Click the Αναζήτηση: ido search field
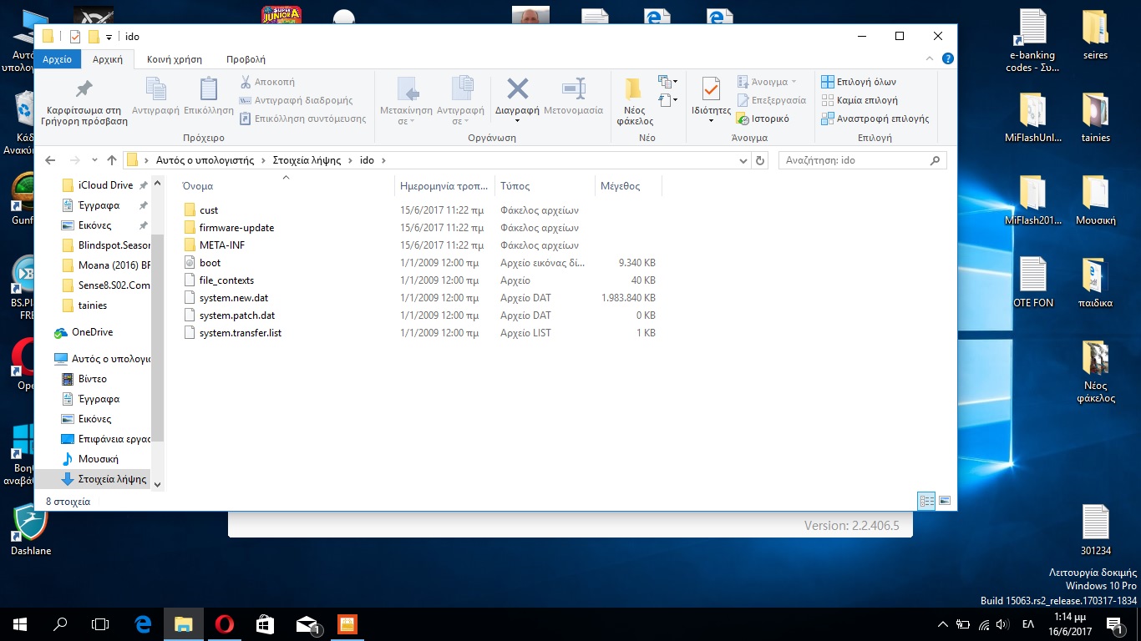This screenshot has height=641, width=1141. click(x=854, y=160)
